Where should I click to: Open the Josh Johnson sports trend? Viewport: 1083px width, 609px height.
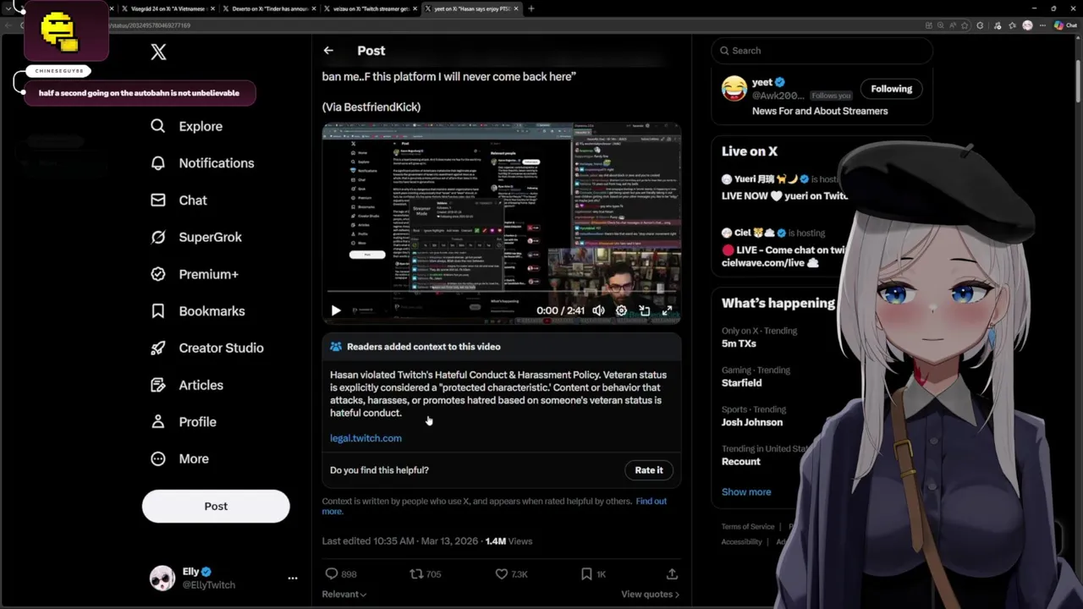coord(753,415)
